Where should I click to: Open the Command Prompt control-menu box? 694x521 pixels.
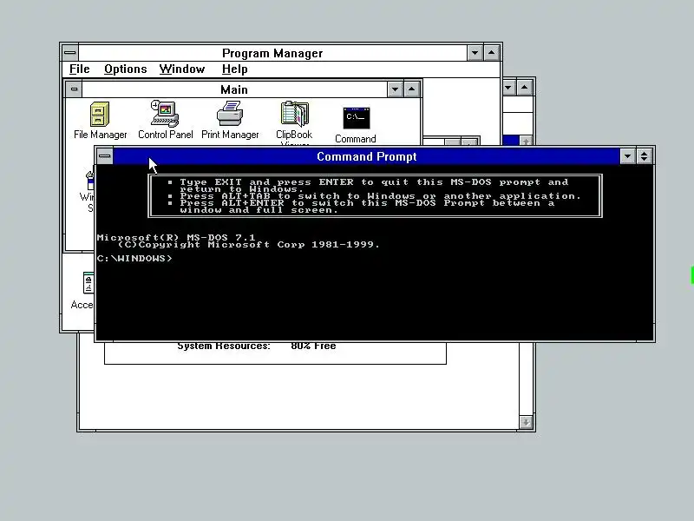105,156
